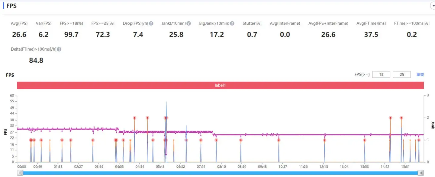Click the Drop(FPS) value 7.4
Screen dimensions: 435x177
tap(138, 35)
